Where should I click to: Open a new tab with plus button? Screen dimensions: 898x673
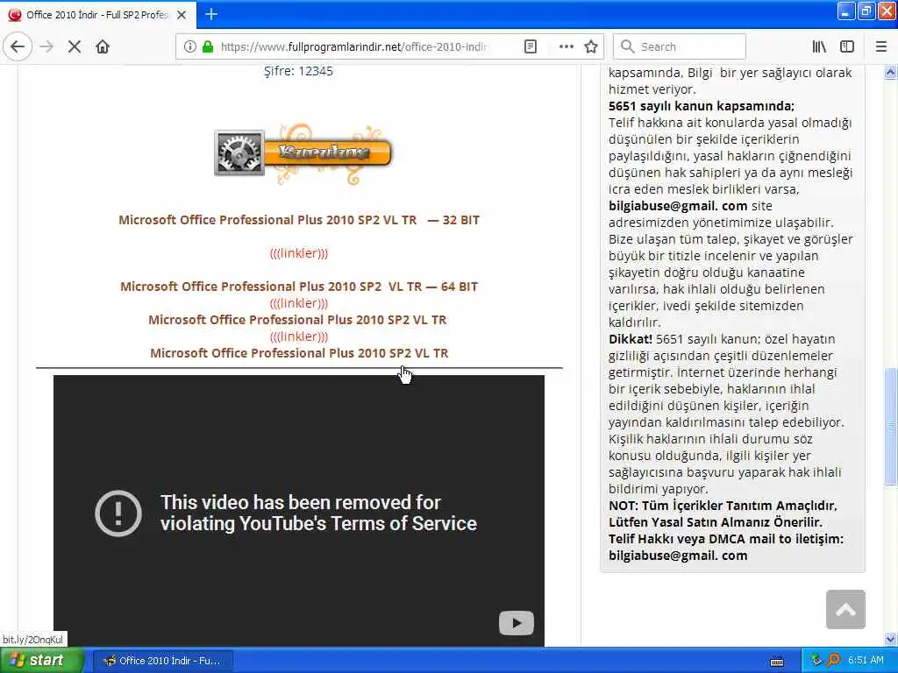point(210,14)
